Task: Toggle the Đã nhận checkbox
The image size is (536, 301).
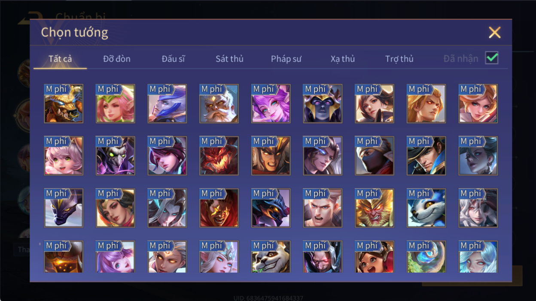Action: [x=492, y=58]
